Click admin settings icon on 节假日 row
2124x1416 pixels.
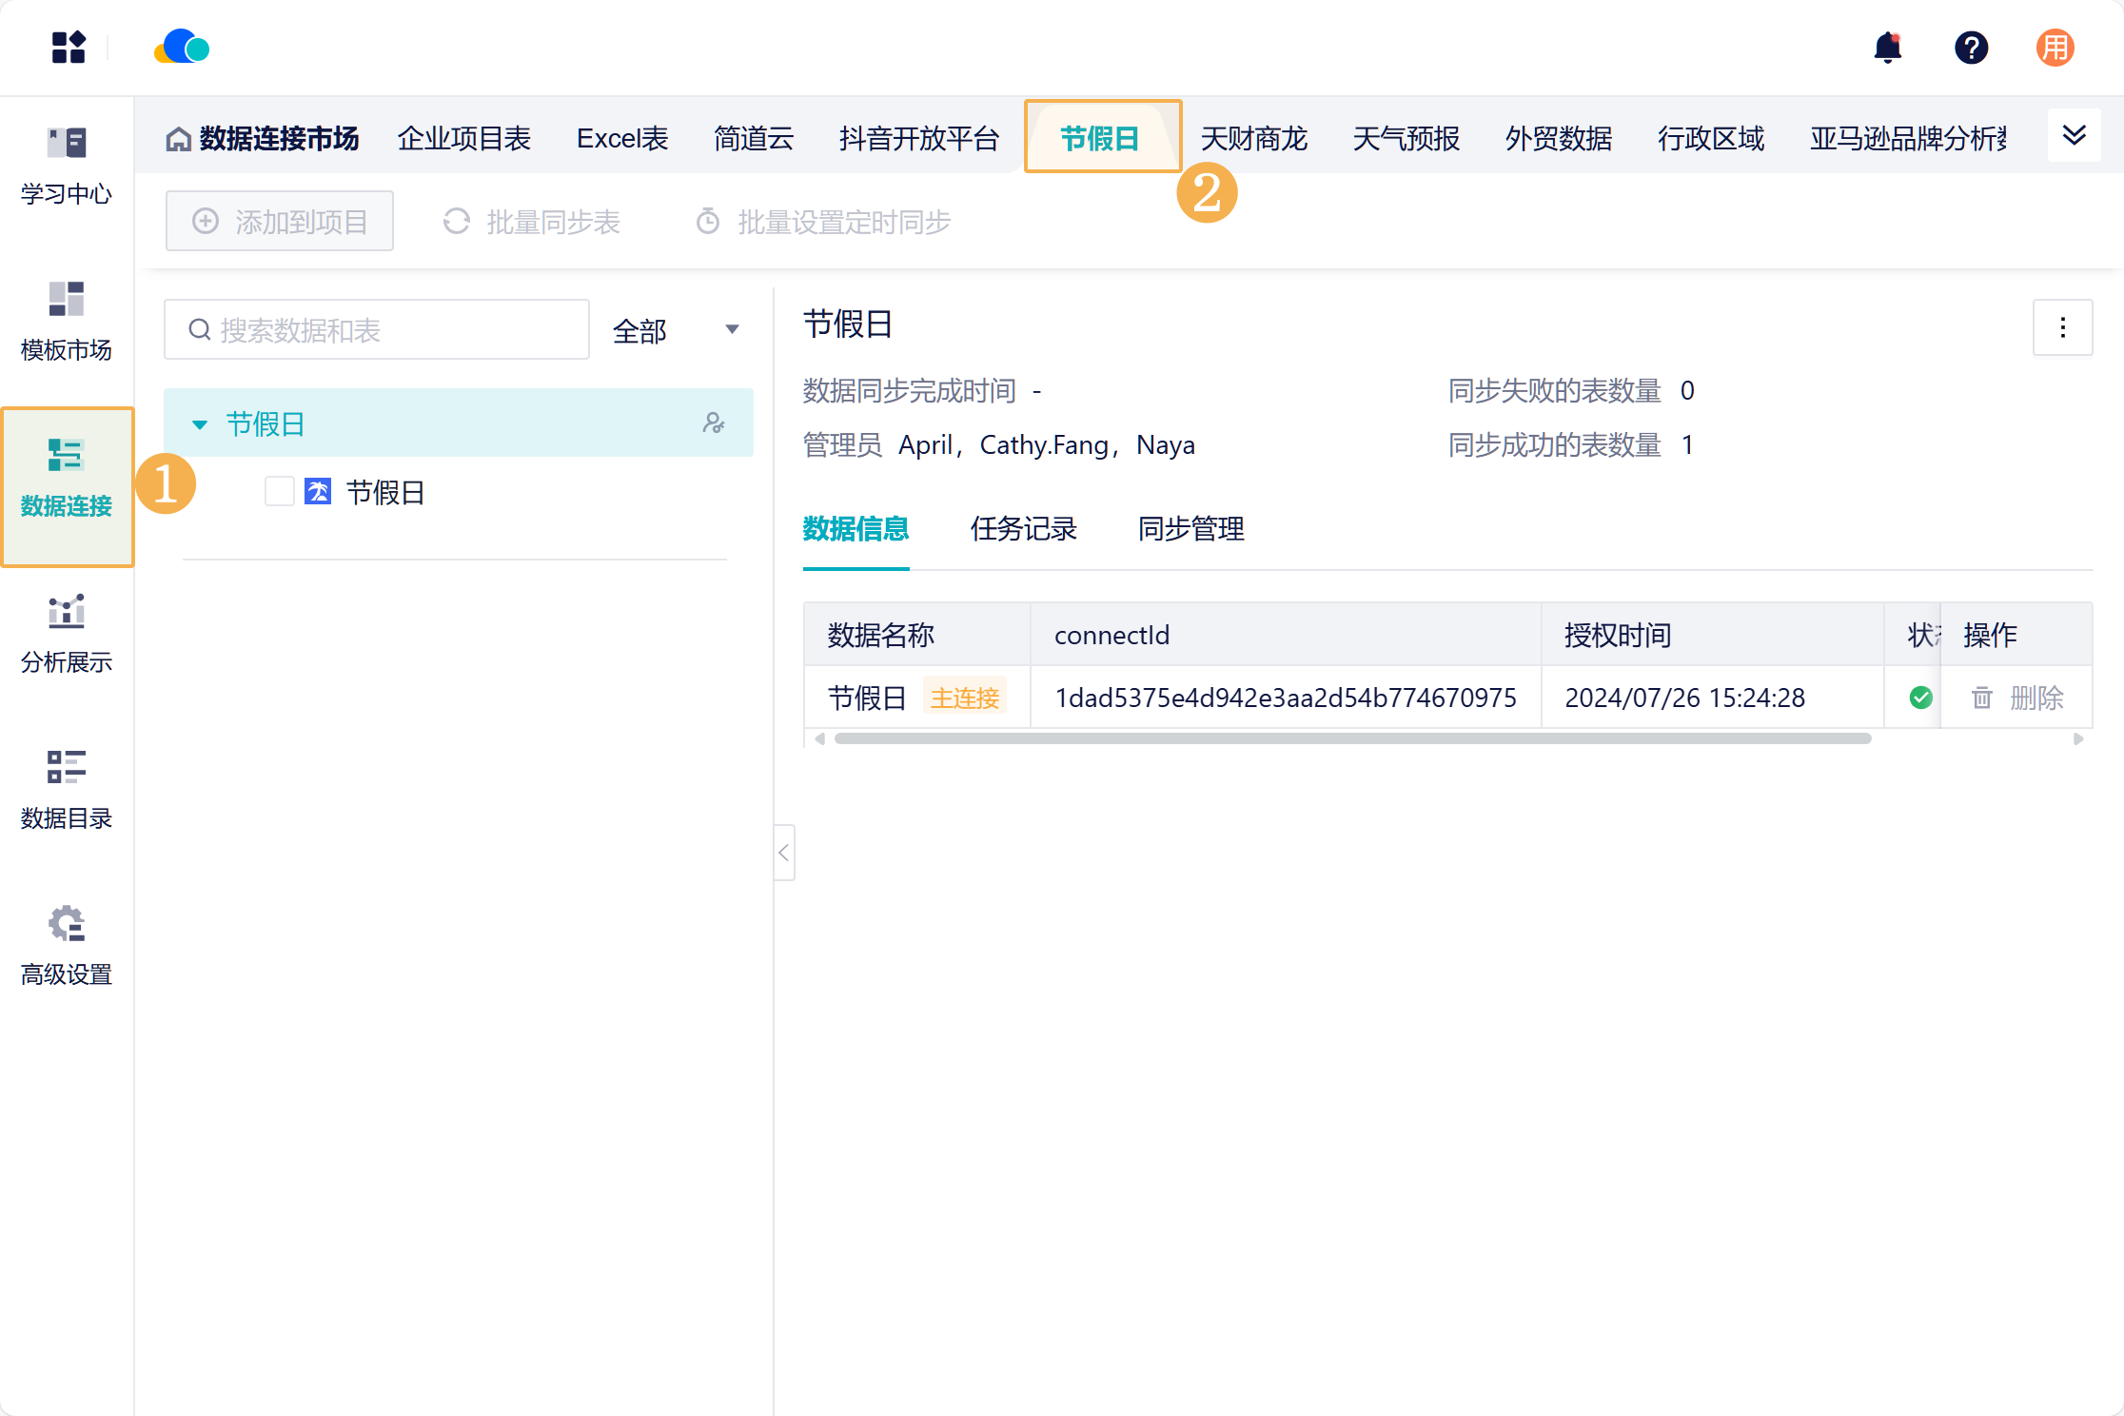tap(714, 423)
